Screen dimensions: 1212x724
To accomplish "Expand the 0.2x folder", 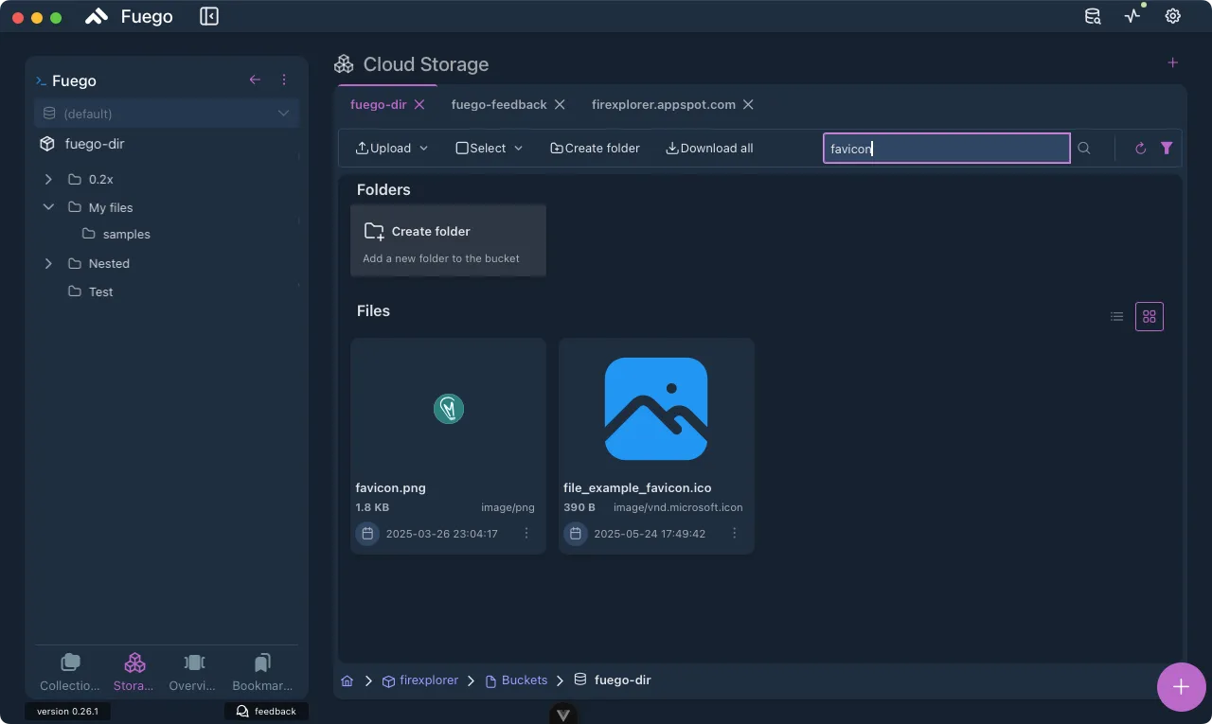I will 48,179.
